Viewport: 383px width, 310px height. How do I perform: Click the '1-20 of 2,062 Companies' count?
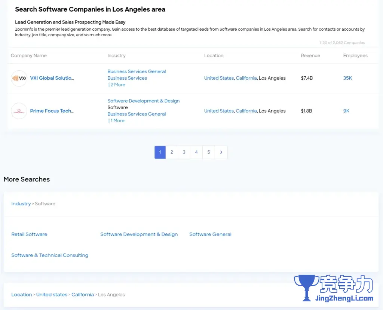coord(342,43)
